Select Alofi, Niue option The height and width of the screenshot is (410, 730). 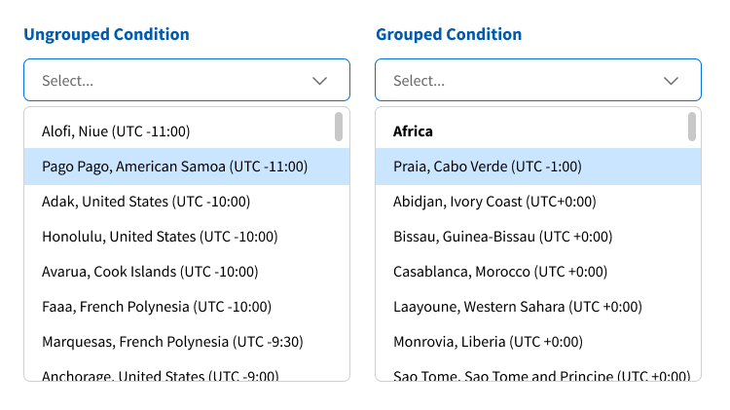tap(116, 131)
